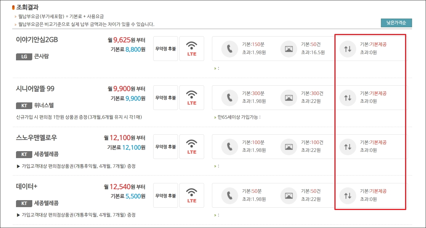Open the 데이터+ plan title
The height and width of the screenshot is (228, 426).
(x=27, y=187)
